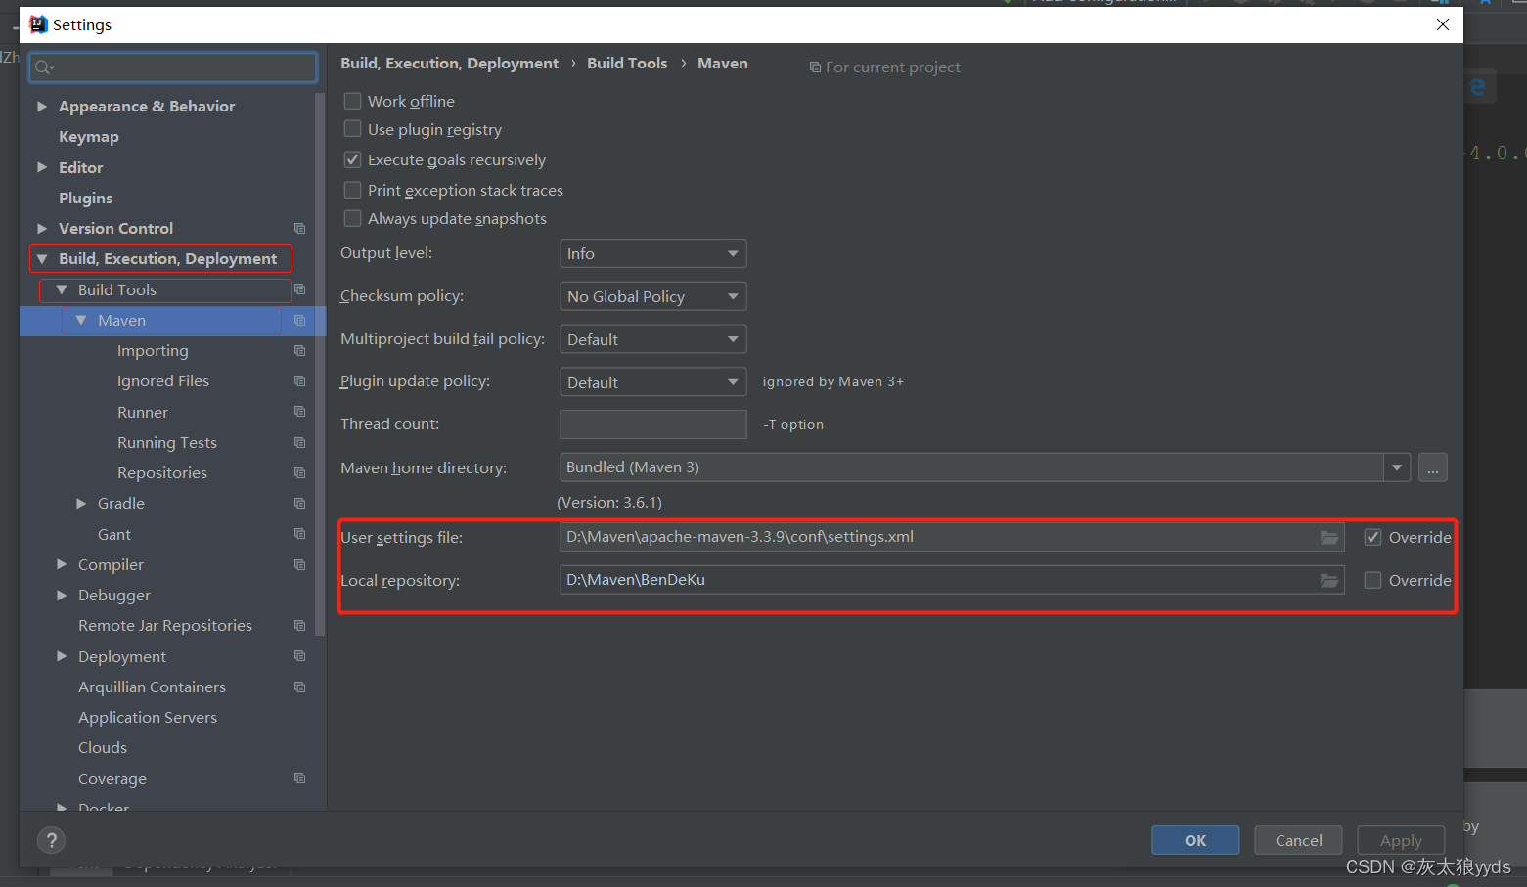1527x887 pixels.
Task: Expand Appearance & Behavior tree node
Action: [42, 106]
